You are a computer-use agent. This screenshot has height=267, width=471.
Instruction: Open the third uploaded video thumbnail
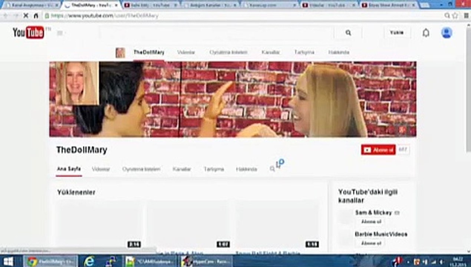[277, 224]
